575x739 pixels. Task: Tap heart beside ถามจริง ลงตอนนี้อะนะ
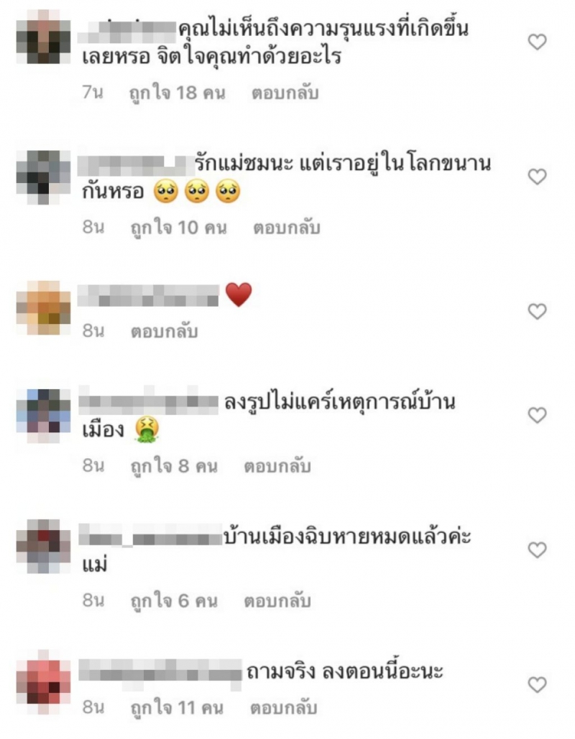point(537,685)
